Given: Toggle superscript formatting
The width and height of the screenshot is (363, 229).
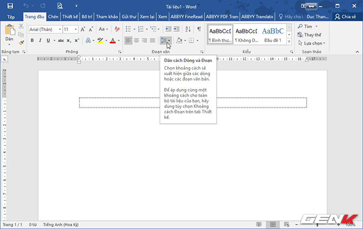Looking at the screenshot, I should (77, 40).
